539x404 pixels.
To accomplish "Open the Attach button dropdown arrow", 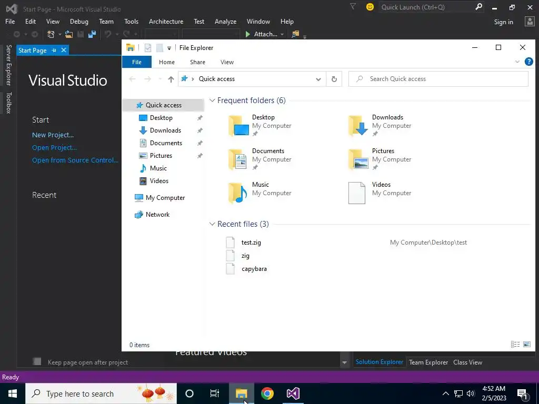I will click(x=282, y=34).
